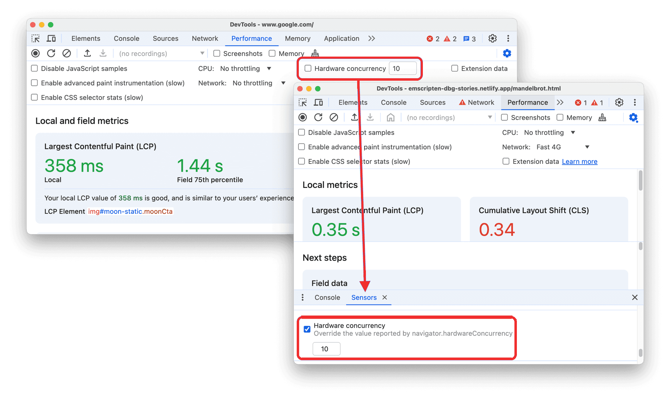Check Screenshots in the google.com DevTools window
671x393 pixels.
point(217,53)
